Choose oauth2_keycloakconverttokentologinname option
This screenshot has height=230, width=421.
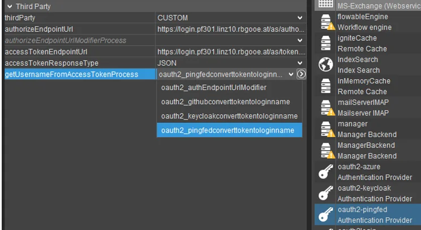coord(229,116)
